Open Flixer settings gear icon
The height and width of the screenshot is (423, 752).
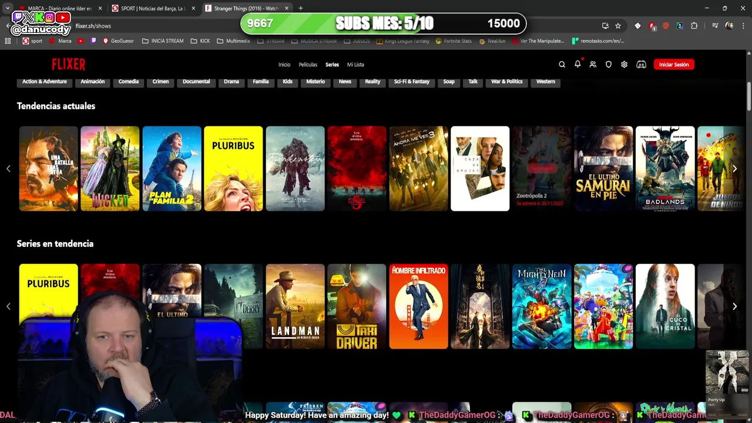point(625,65)
